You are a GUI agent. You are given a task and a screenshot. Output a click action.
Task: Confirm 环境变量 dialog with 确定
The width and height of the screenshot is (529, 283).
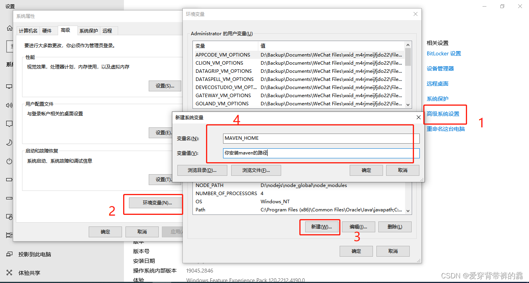point(356,251)
